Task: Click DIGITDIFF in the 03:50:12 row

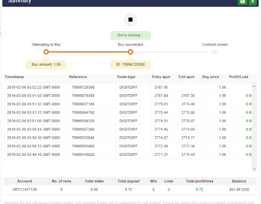Action: coord(128,146)
